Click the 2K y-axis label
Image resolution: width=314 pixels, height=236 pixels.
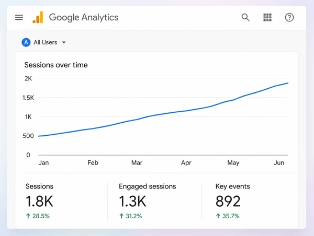pos(28,78)
